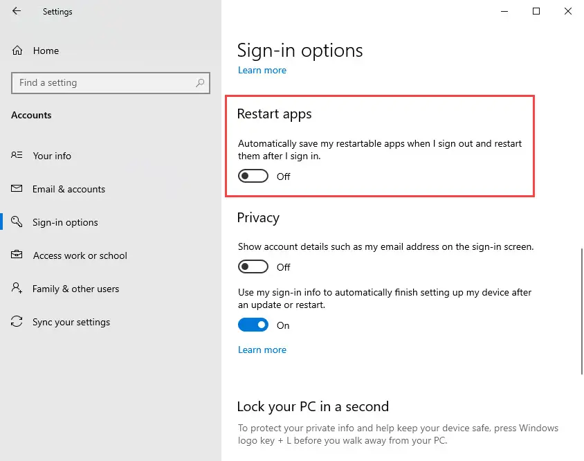Click the back arrow in Settings
This screenshot has height=461, width=584.
[x=17, y=11]
